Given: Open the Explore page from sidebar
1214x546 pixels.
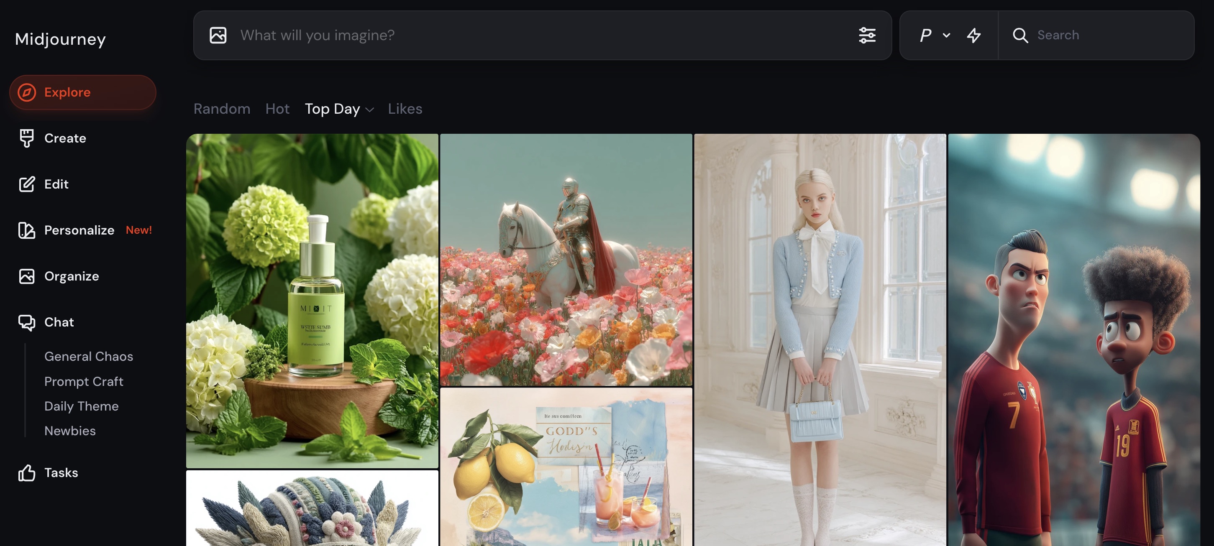Looking at the screenshot, I should 67,92.
